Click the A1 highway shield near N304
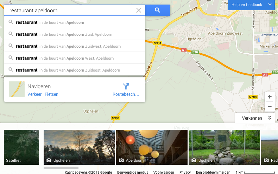This screenshot has width=278, height=174. coord(184,50)
